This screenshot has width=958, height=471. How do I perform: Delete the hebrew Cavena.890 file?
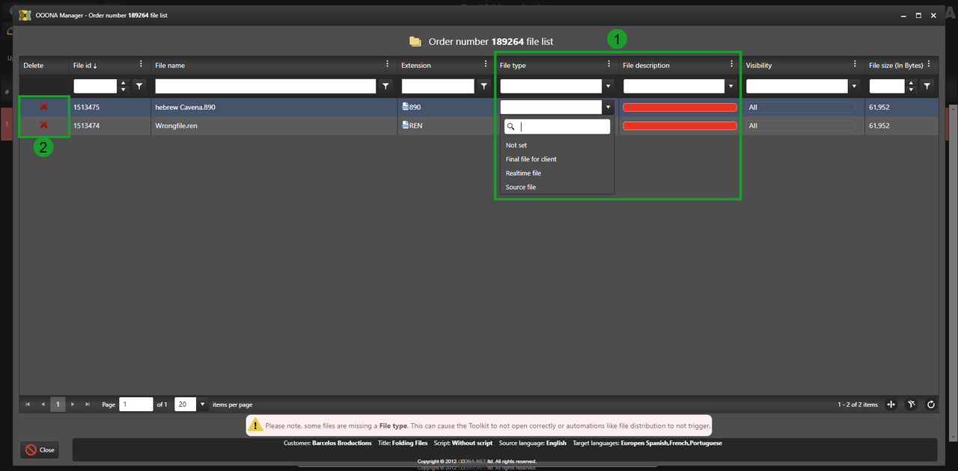pos(43,107)
